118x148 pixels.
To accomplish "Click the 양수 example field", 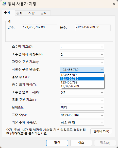I will (x=40, y=28).
